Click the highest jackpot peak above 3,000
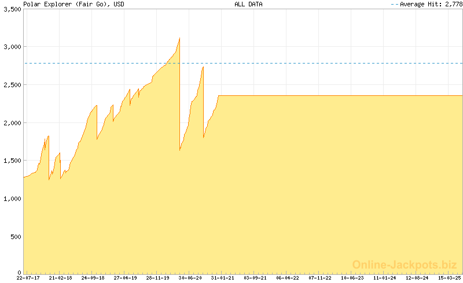This screenshot has height=283, width=463. (x=179, y=38)
